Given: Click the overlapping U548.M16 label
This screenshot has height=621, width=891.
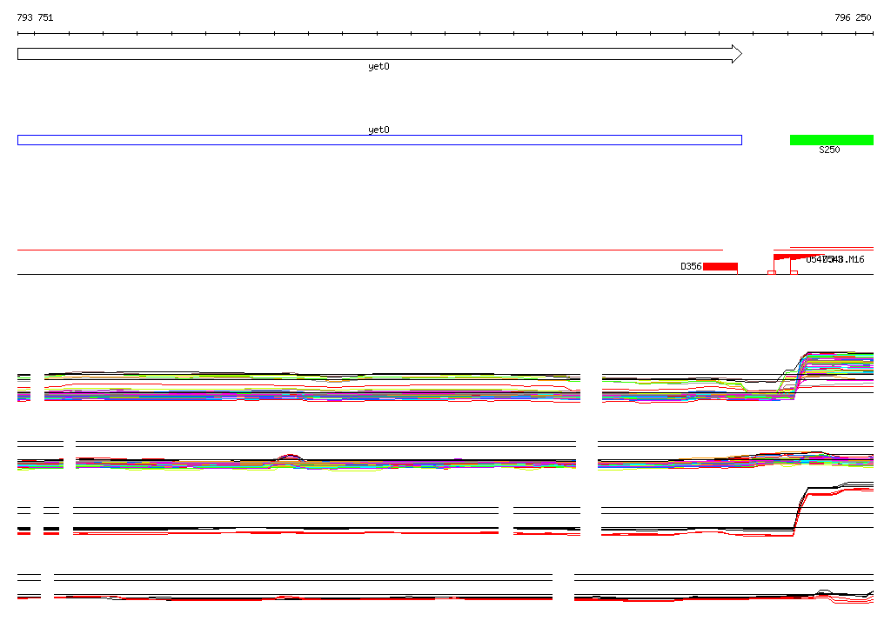Looking at the screenshot, I should click(x=835, y=260).
